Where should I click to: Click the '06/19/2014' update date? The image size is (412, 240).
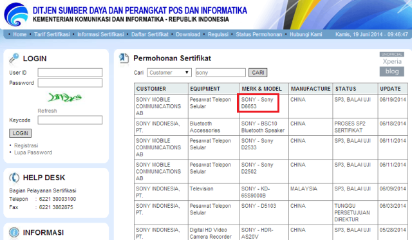(x=393, y=100)
